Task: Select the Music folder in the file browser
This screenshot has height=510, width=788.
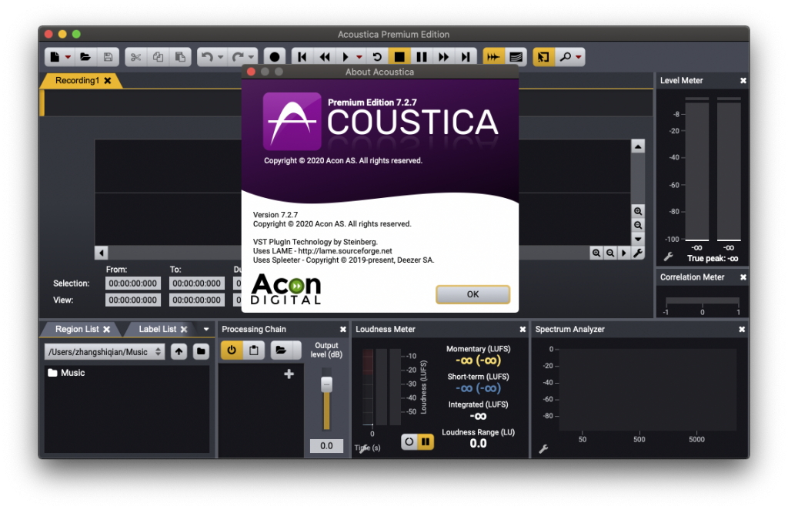Action: (66, 373)
